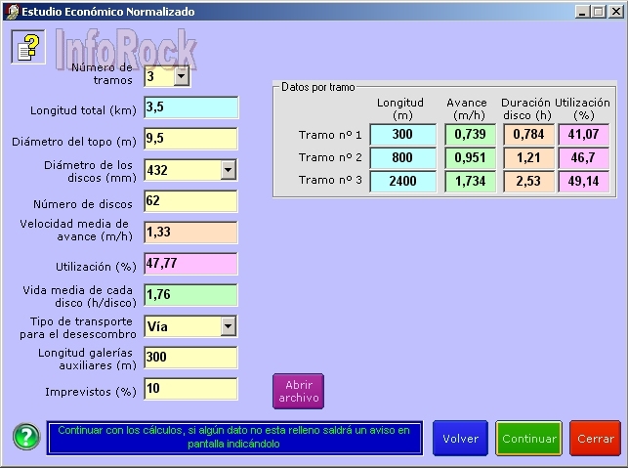This screenshot has height=468, width=628.
Task: Click the Imprevistos (%) input field
Action: click(190, 389)
